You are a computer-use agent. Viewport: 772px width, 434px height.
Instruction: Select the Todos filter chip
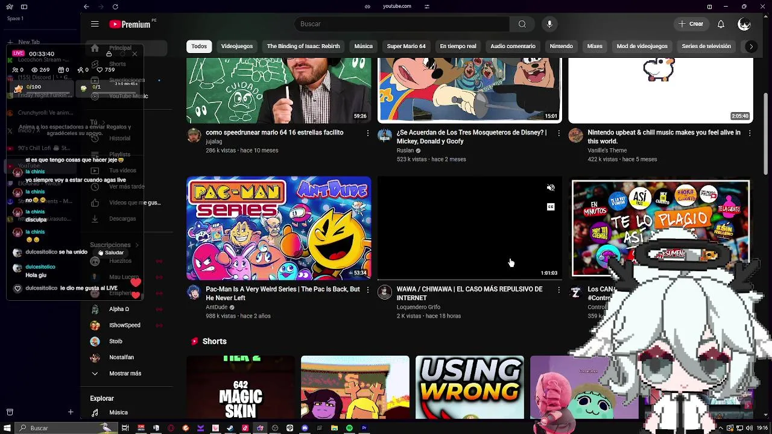coord(199,46)
